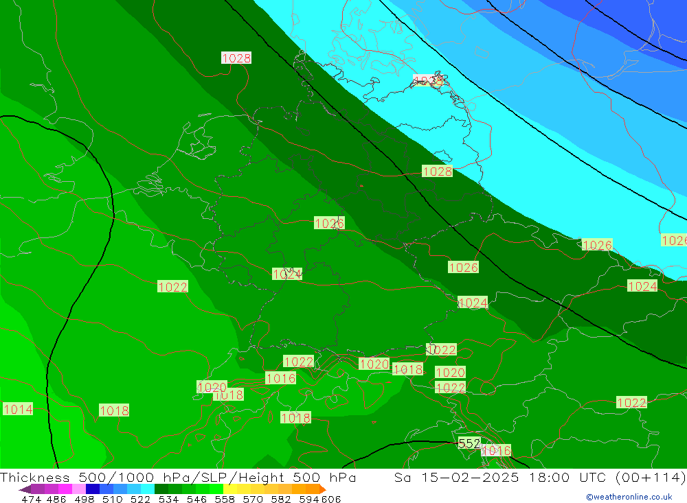Click the map title 'Thickness 500/1000 hPa/SLP/Height 500 hPa'
The image size is (687, 503).
pos(178,477)
